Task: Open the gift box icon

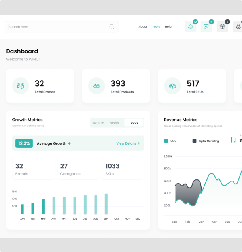Action: pyautogui.click(x=222, y=27)
